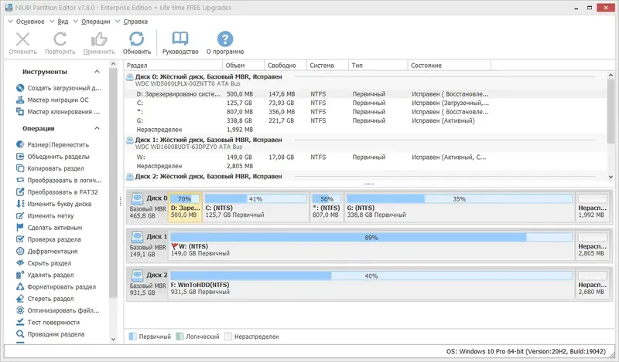Select the Диск 0 header row in list
Viewport: 619px width, 362px height.
tap(366, 80)
